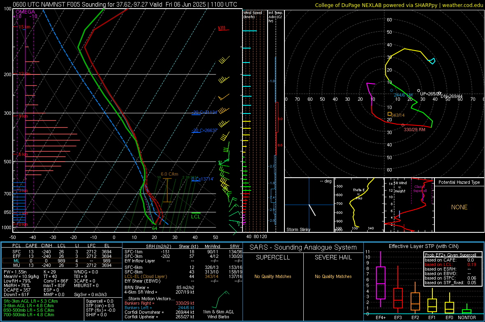Click the SRH (m2/s2) column header

[158, 246]
